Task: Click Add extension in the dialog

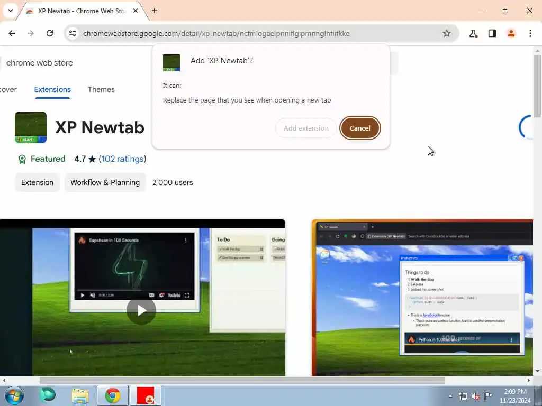Action: (x=306, y=128)
